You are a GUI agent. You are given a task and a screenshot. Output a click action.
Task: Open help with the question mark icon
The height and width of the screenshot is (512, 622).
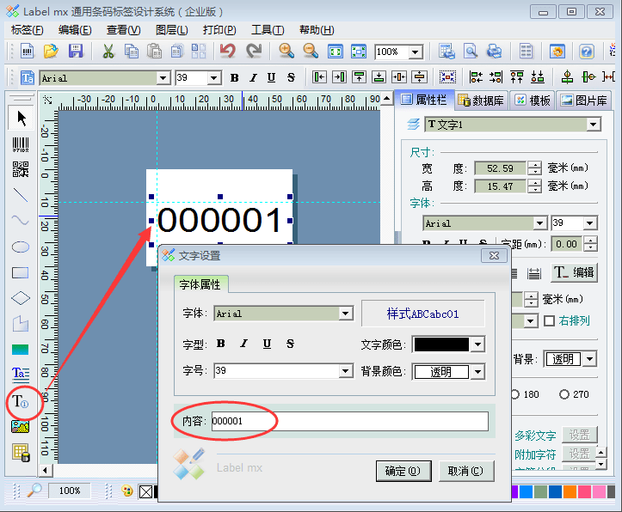coord(587,52)
